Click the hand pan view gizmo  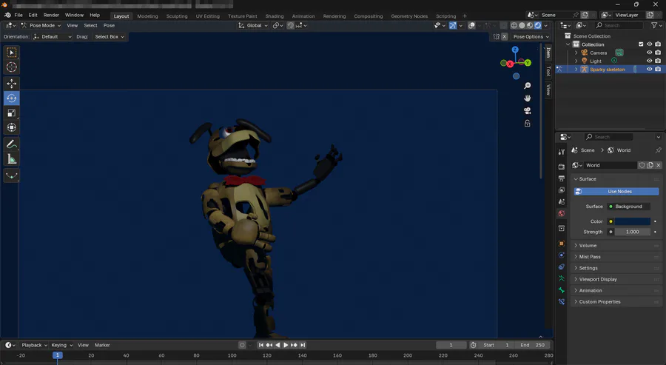point(528,98)
